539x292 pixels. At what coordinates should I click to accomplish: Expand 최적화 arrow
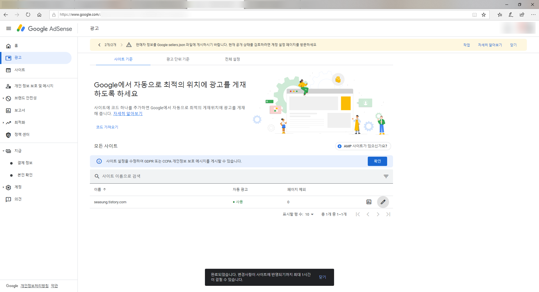(x=3, y=123)
